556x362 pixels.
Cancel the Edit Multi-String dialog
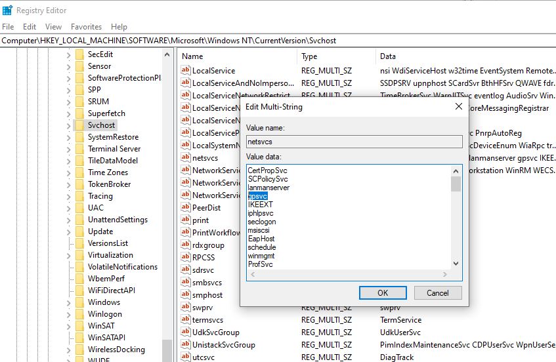(438, 293)
